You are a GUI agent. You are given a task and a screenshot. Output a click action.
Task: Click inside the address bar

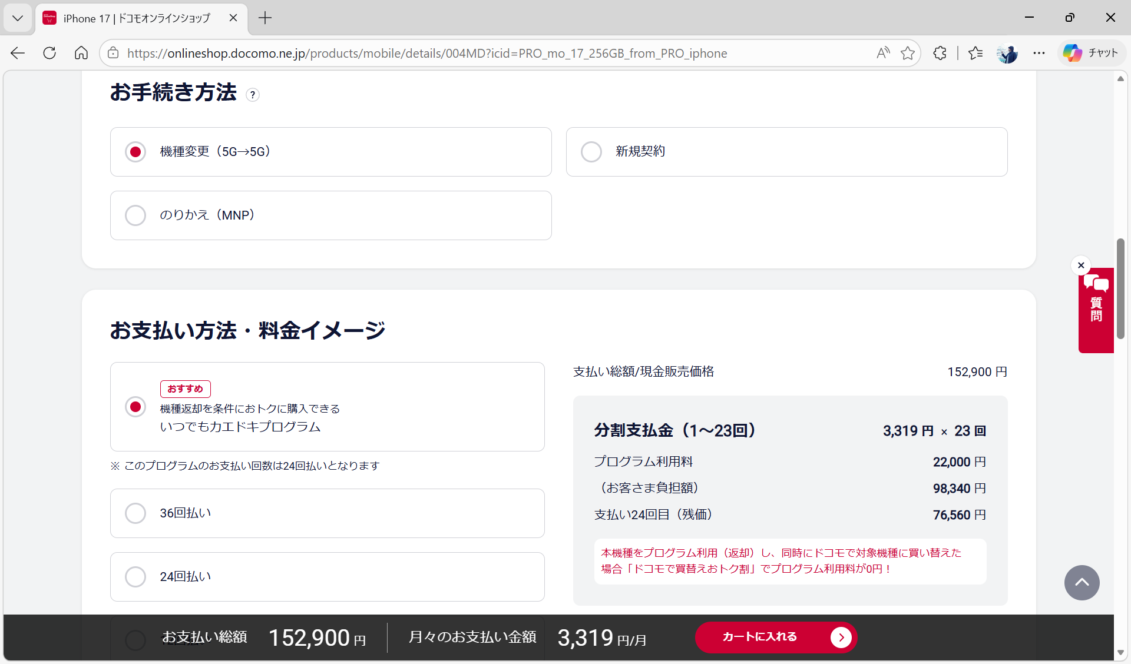click(x=471, y=53)
